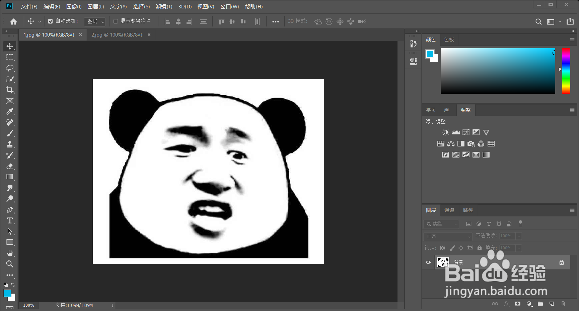The width and height of the screenshot is (579, 311).
Task: Click the toolbox foreground color swatch
Action: (x=7, y=293)
